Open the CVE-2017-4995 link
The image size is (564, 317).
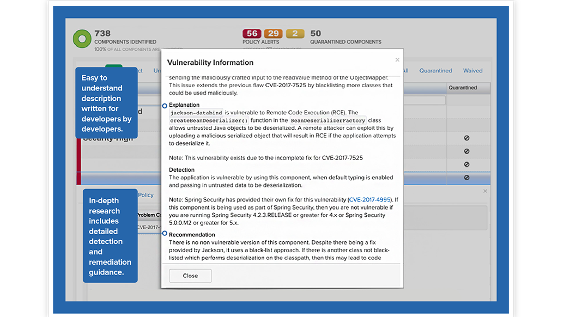pos(370,199)
